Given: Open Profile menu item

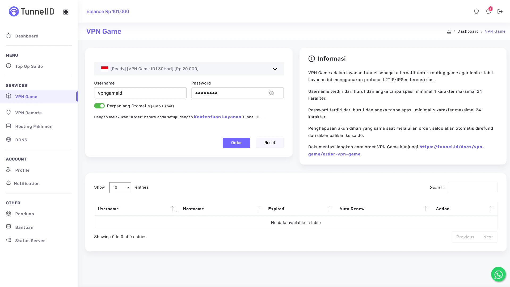Looking at the screenshot, I should coord(39,170).
